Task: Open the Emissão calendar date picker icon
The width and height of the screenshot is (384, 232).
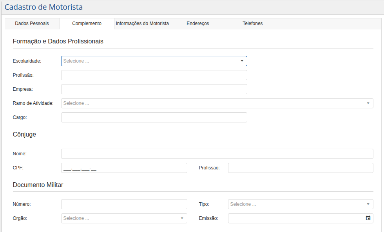Action: pos(368,218)
